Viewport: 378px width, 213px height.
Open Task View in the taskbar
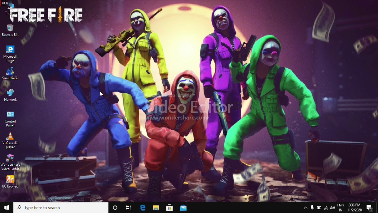[x=128, y=208]
